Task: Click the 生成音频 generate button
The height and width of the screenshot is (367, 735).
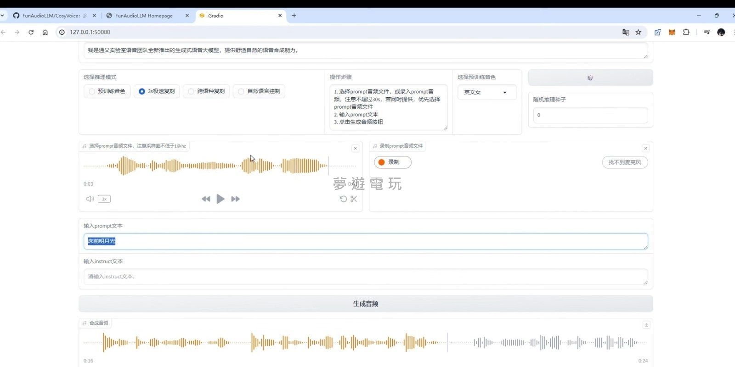Action: tap(366, 304)
